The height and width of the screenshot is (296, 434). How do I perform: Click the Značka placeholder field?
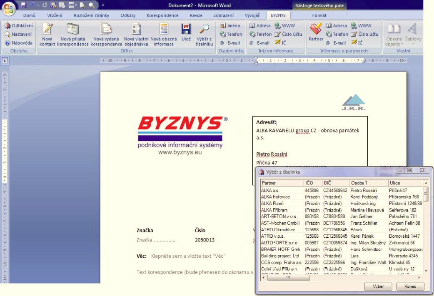click(x=156, y=240)
